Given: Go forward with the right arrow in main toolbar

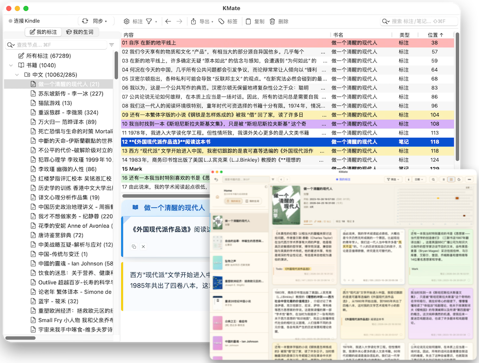Looking at the screenshot, I should pyautogui.click(x=179, y=22).
